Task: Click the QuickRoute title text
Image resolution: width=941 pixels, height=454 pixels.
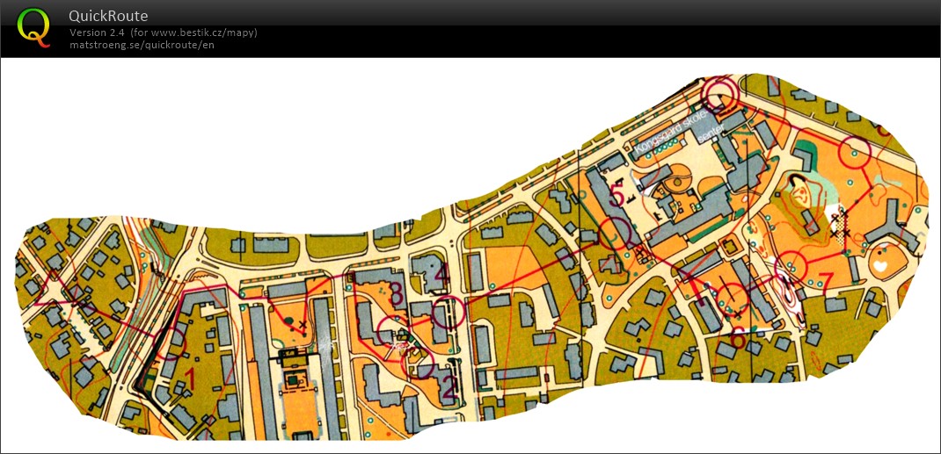Action: tap(108, 16)
